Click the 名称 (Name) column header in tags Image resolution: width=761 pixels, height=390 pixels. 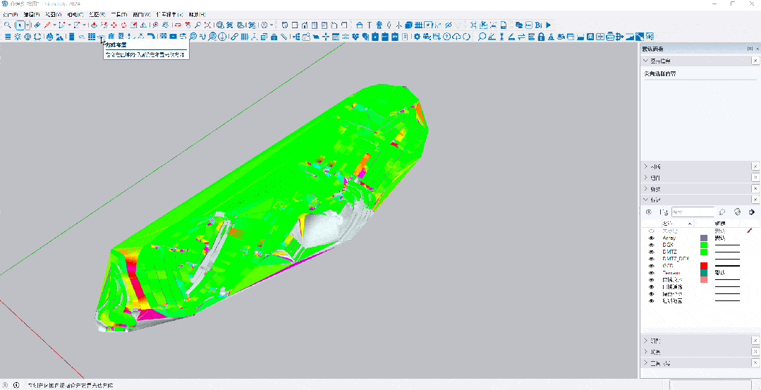pyautogui.click(x=669, y=223)
